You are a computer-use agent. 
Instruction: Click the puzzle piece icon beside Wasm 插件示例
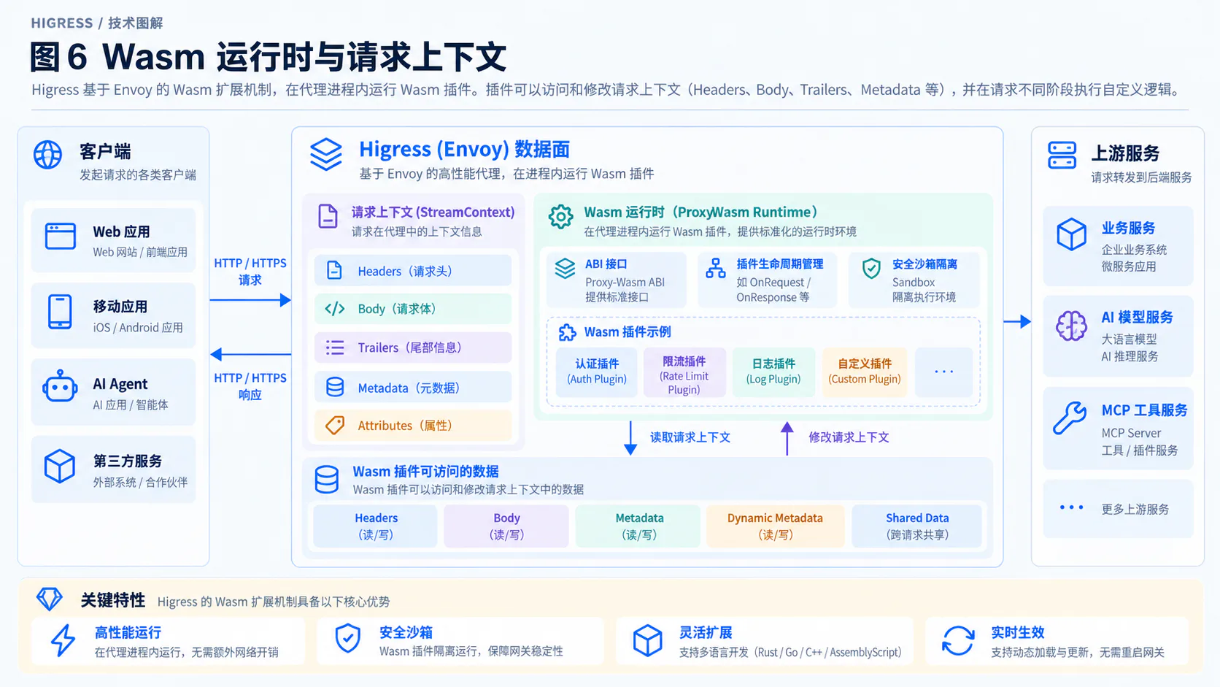(x=567, y=333)
